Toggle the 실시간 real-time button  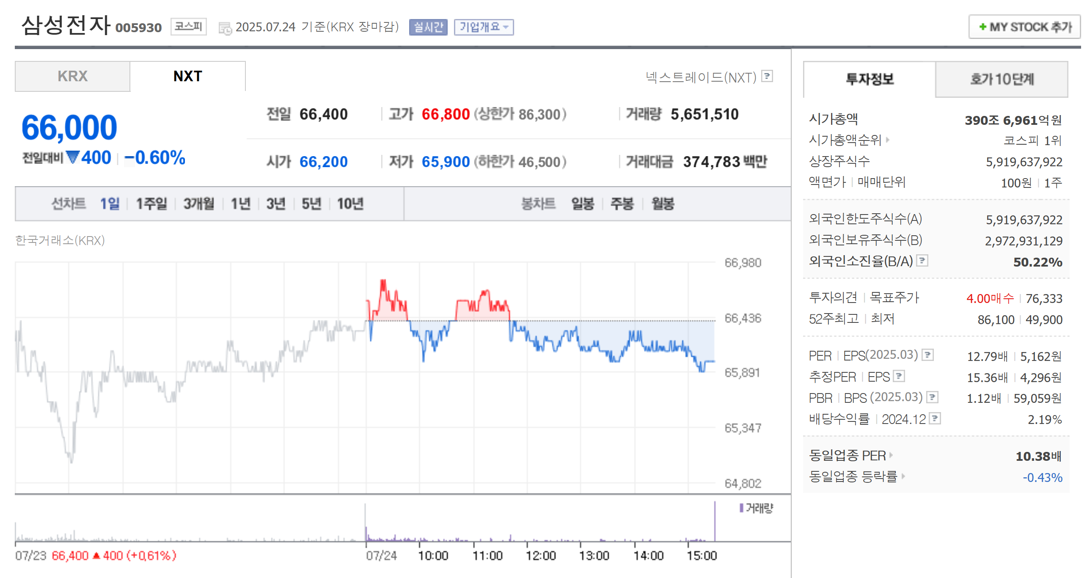(428, 27)
